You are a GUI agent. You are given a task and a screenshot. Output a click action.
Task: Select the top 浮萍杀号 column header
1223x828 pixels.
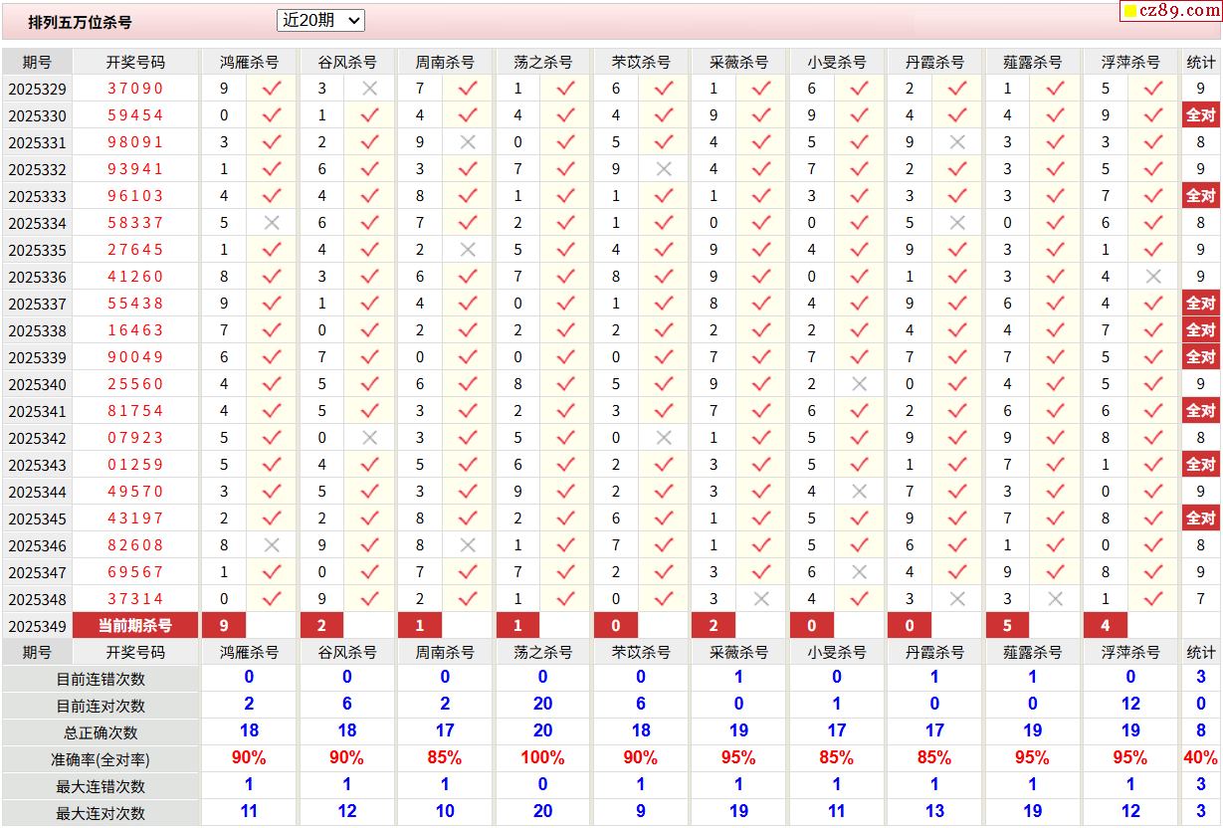1130,62
